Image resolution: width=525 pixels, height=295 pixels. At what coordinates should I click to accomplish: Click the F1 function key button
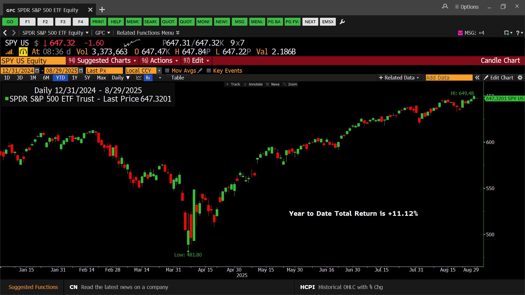pyautogui.click(x=28, y=22)
